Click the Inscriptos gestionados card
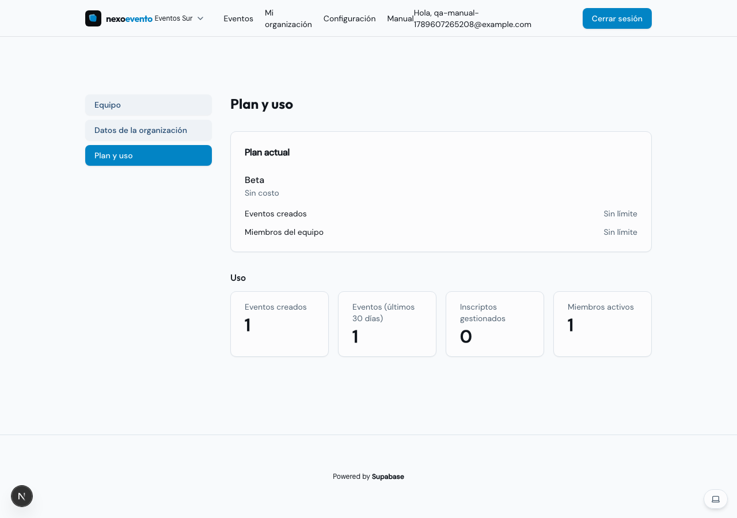 point(495,324)
